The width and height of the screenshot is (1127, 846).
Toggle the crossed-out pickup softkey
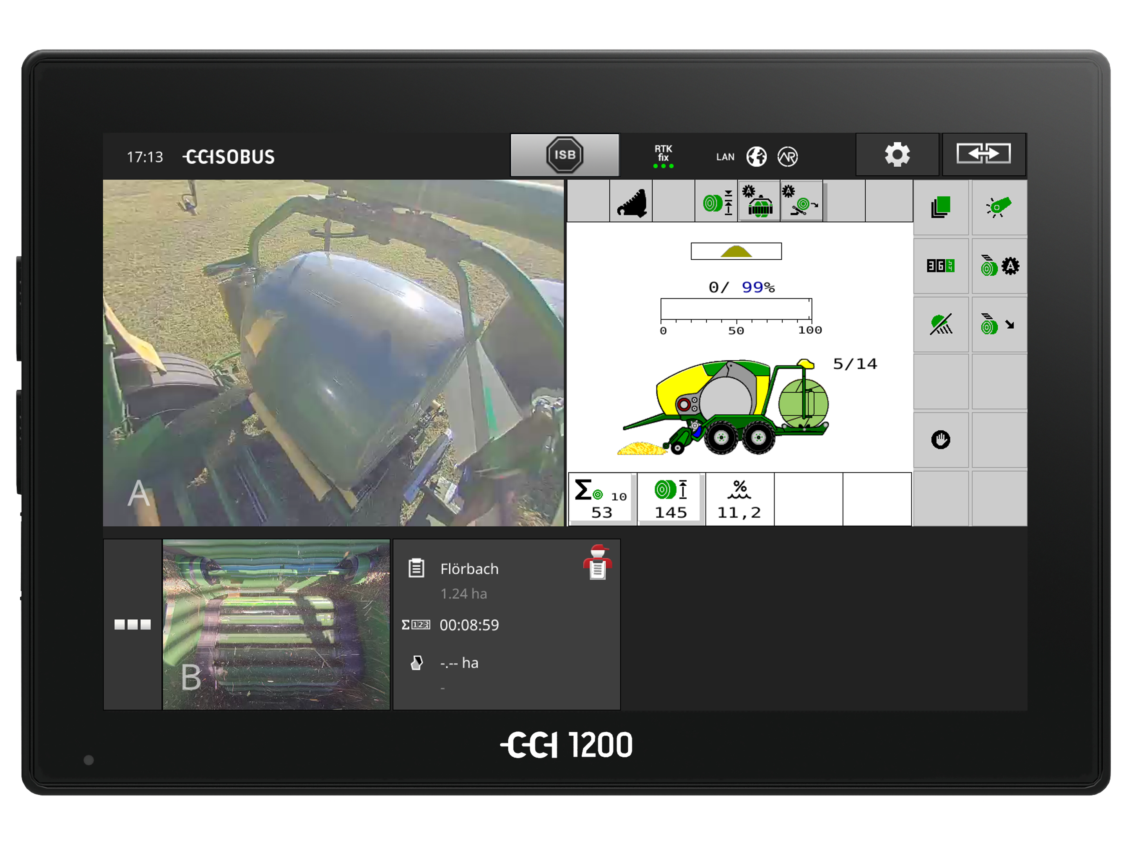[941, 324]
